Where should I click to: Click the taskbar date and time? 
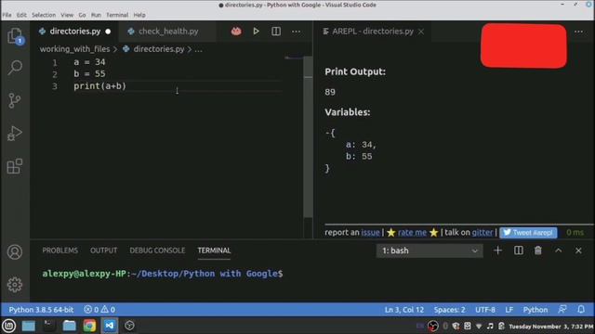coord(551,326)
